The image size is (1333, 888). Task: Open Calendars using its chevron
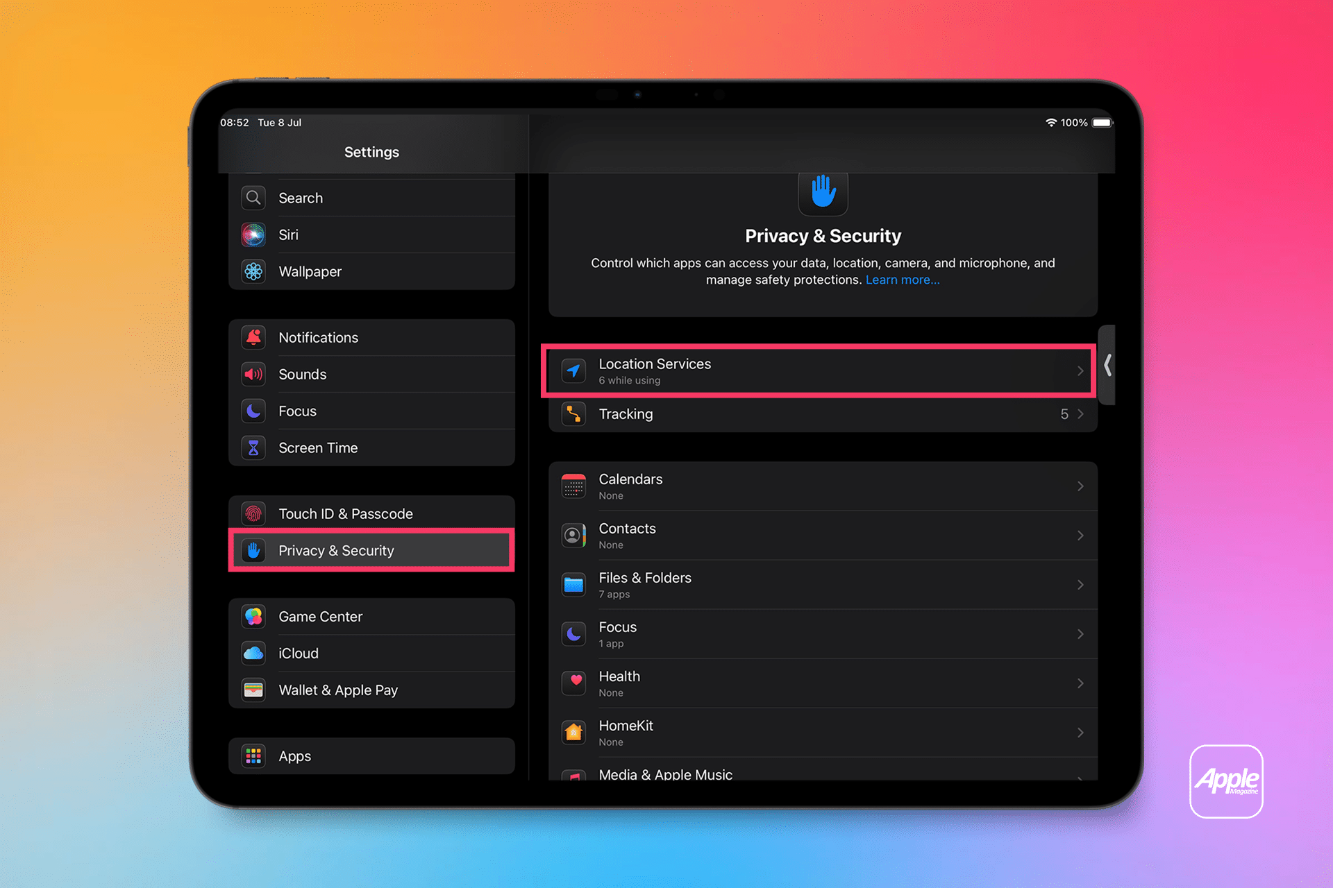1080,486
